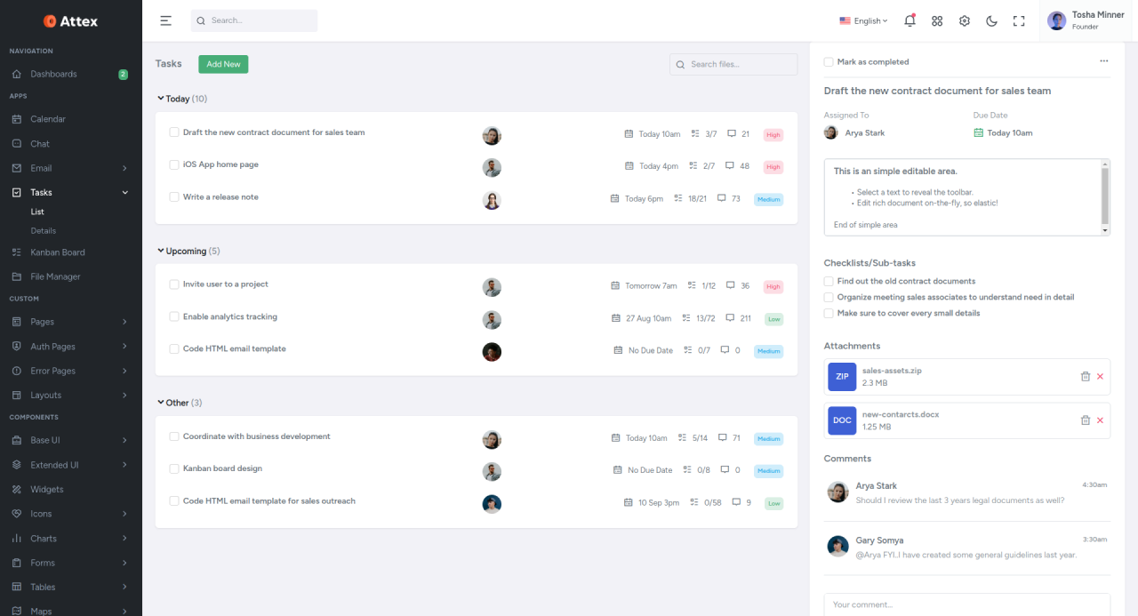Check 'Find out the old contract documents' subtask
The image size is (1138, 616).
click(829, 281)
